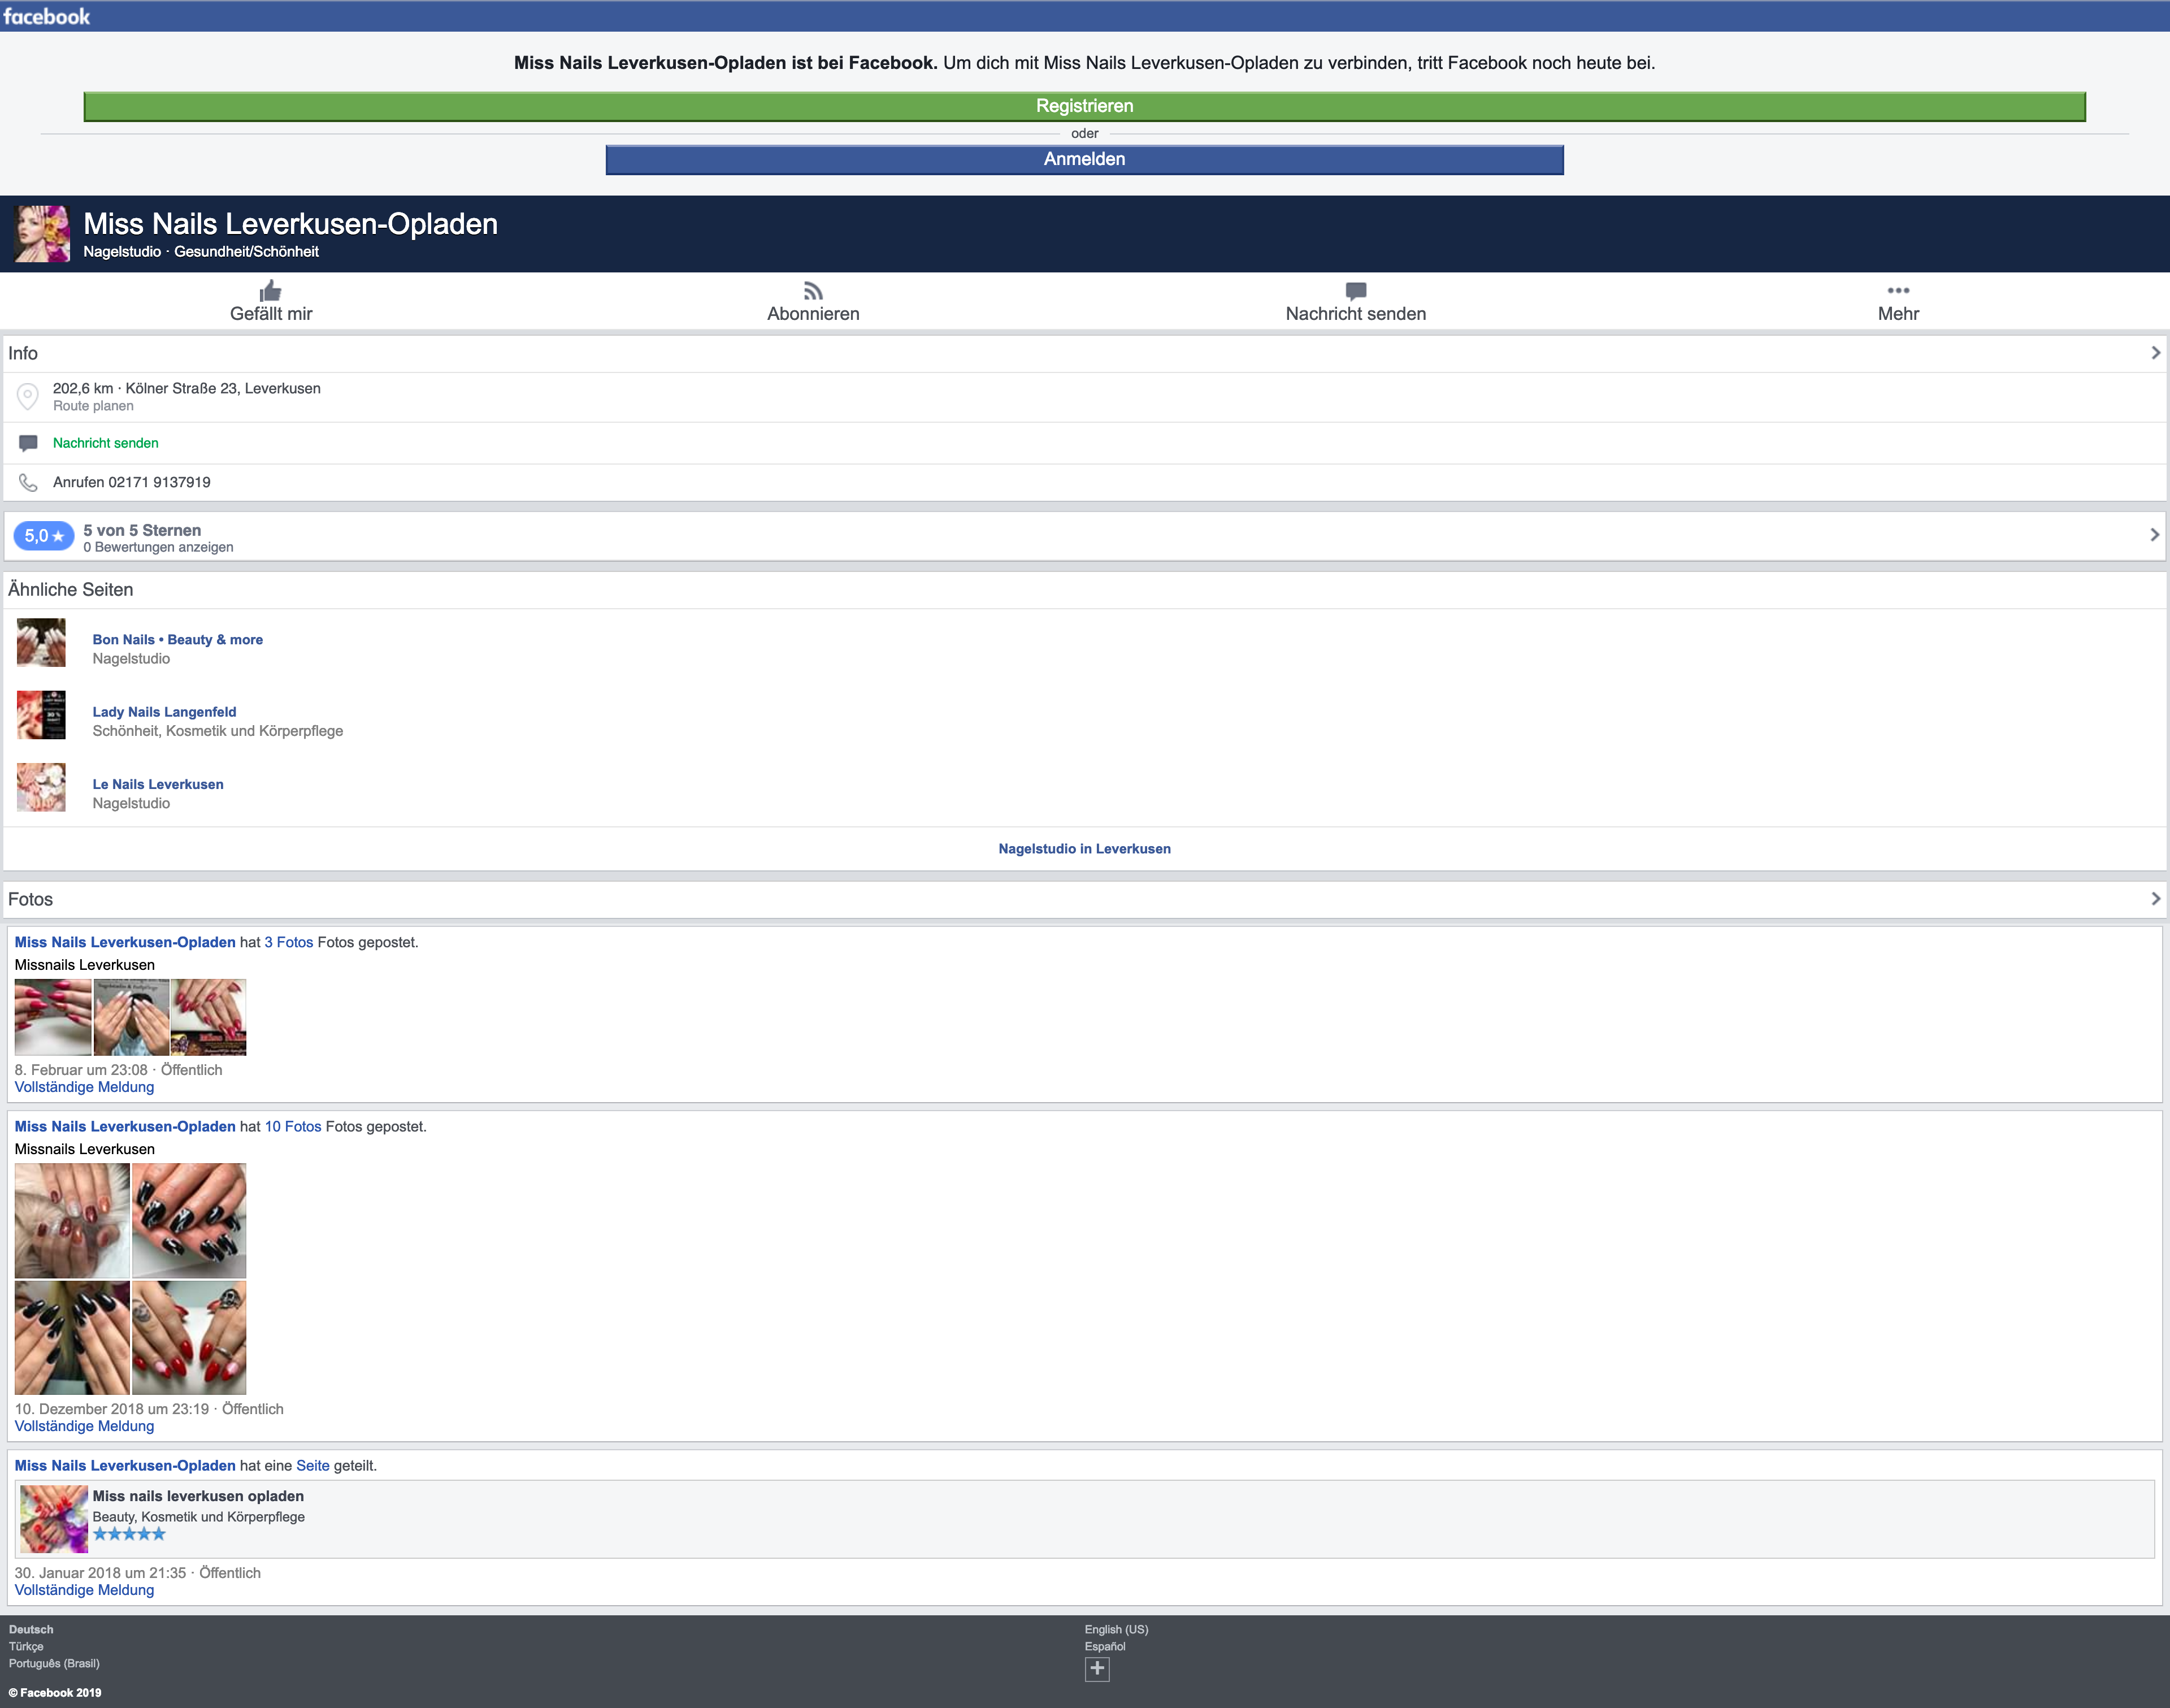Open bottom-left black nails photo
The height and width of the screenshot is (1708, 2170).
(x=72, y=1338)
